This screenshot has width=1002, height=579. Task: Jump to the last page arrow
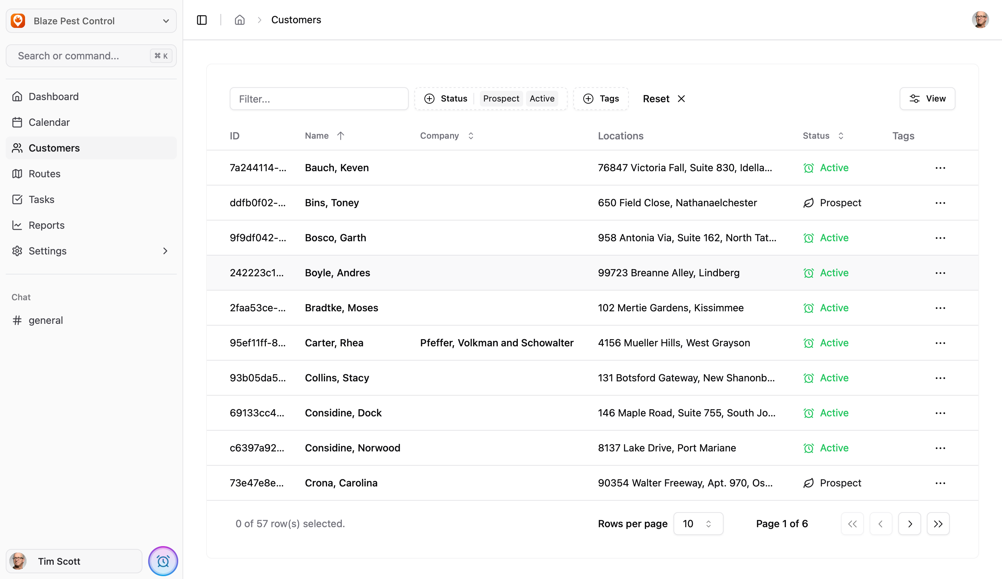coord(938,523)
